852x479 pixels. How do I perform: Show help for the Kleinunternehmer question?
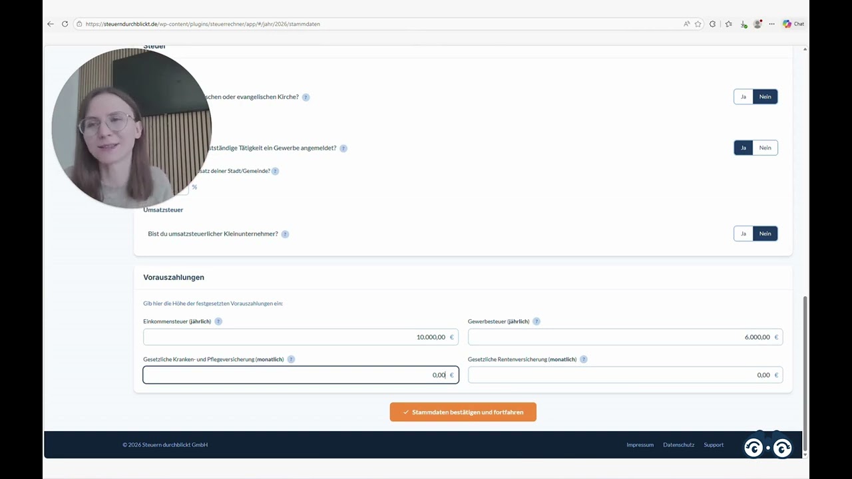click(285, 234)
